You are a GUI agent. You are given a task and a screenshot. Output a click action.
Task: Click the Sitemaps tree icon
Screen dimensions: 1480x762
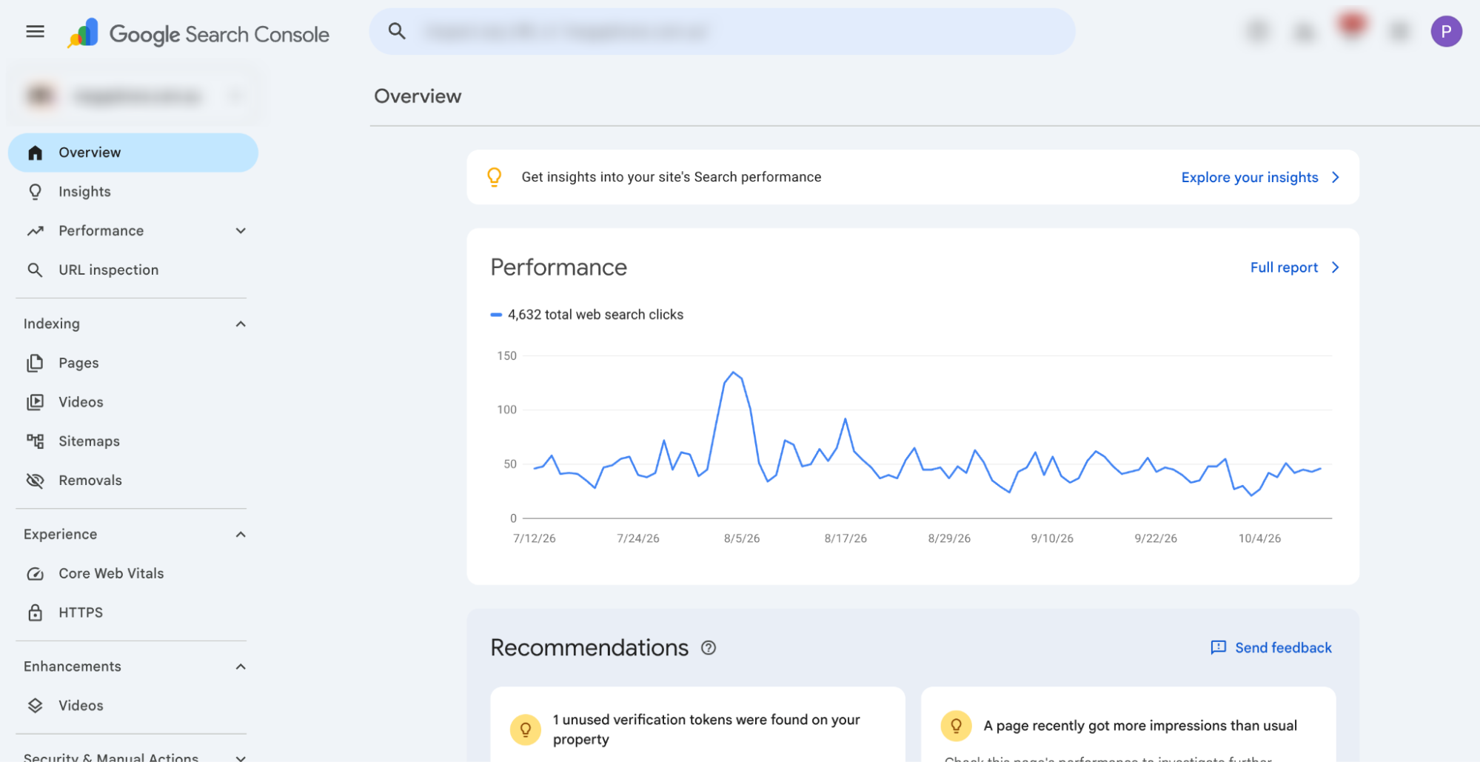(x=35, y=441)
